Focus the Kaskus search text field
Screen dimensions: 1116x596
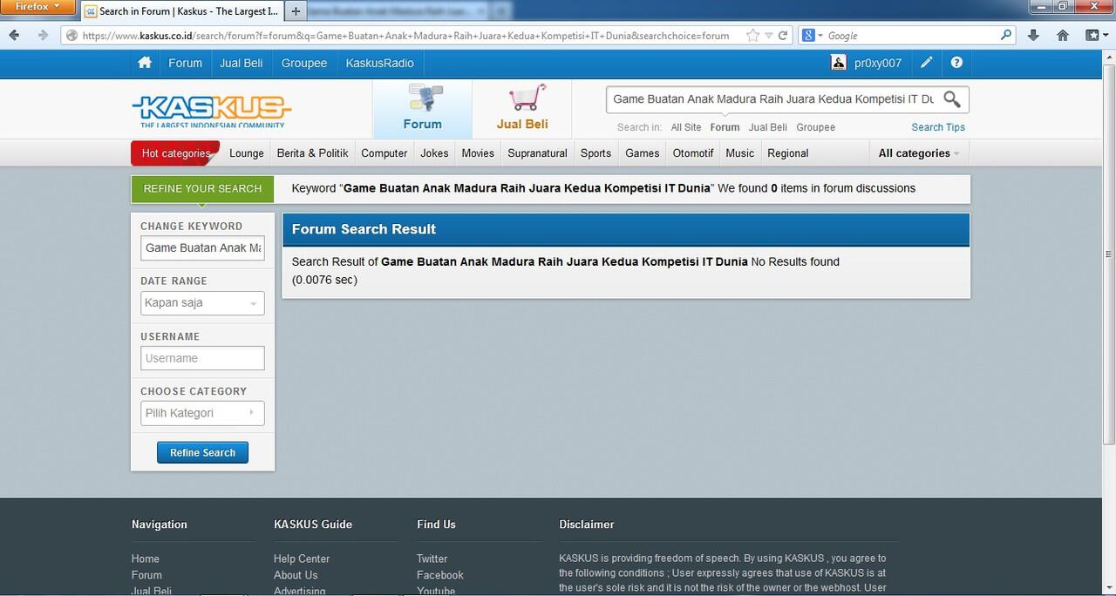(773, 99)
